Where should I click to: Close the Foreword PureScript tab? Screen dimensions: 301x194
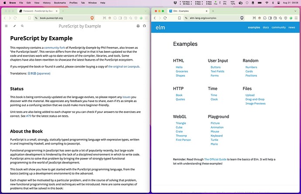tap(57, 11)
